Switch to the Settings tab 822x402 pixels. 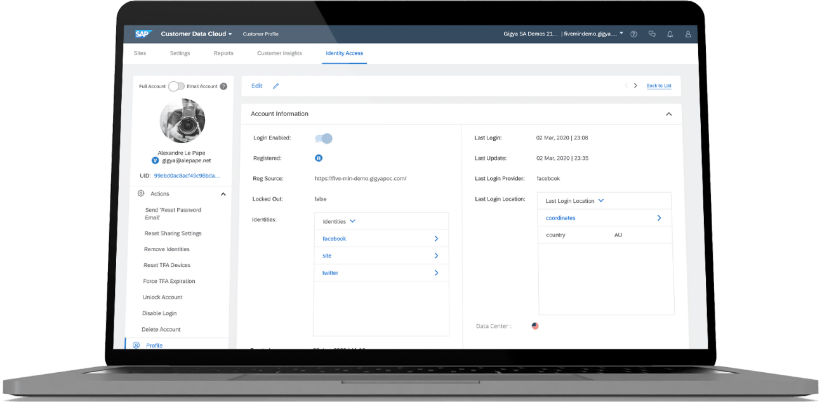click(180, 53)
